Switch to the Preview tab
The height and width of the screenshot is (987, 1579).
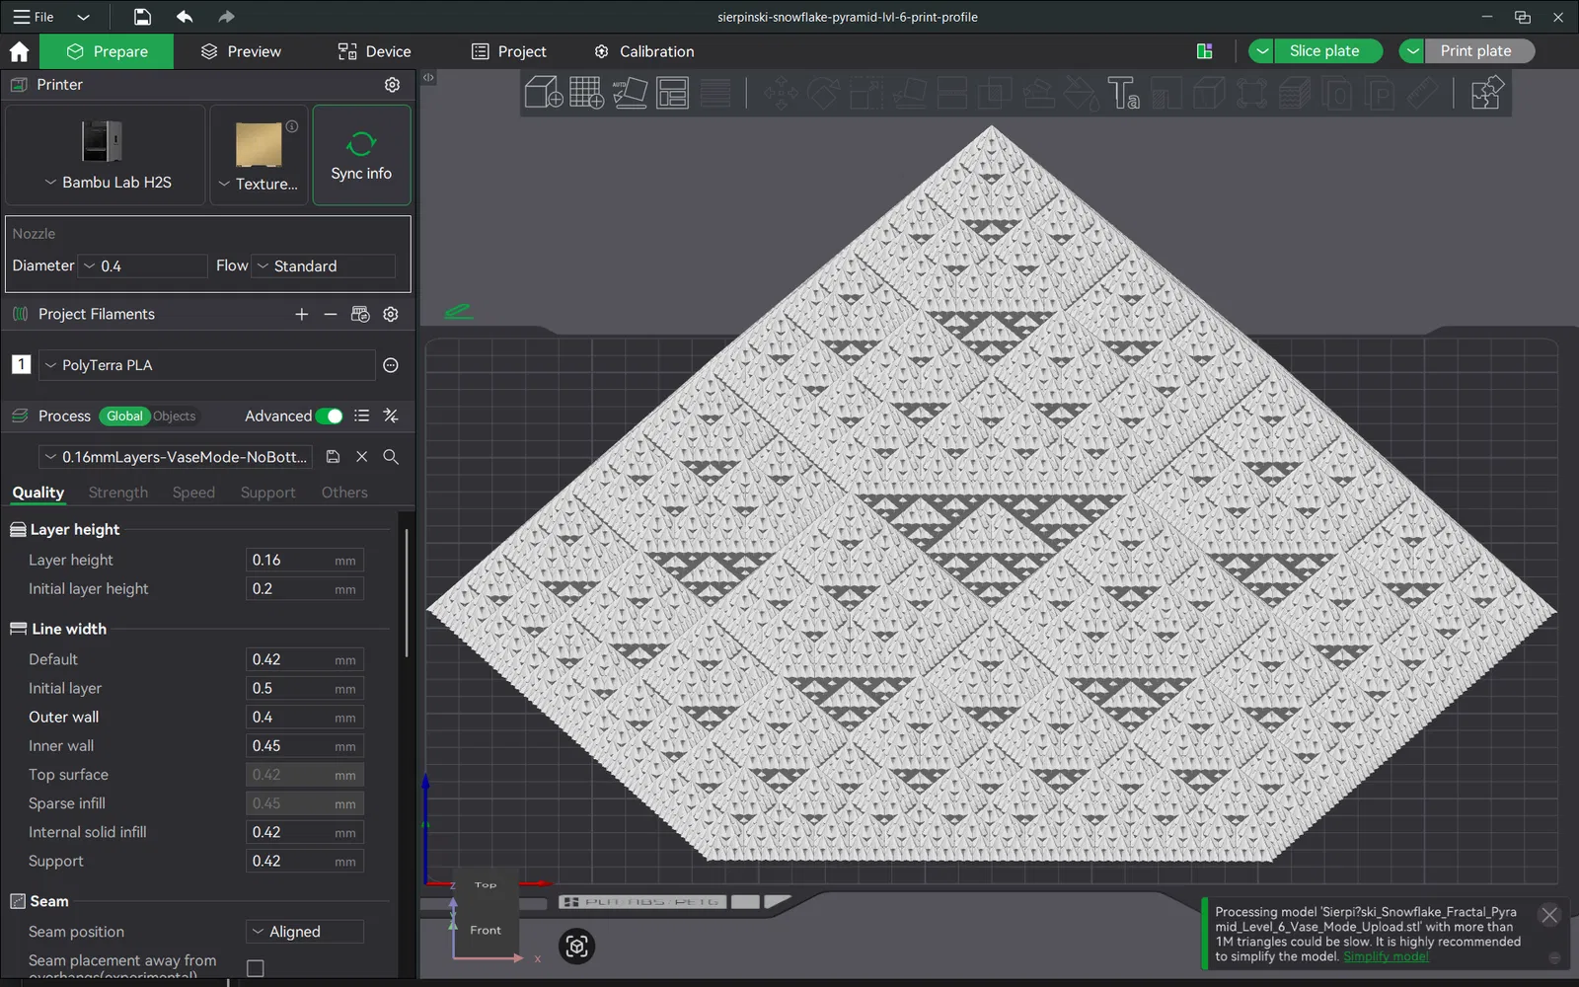point(241,51)
